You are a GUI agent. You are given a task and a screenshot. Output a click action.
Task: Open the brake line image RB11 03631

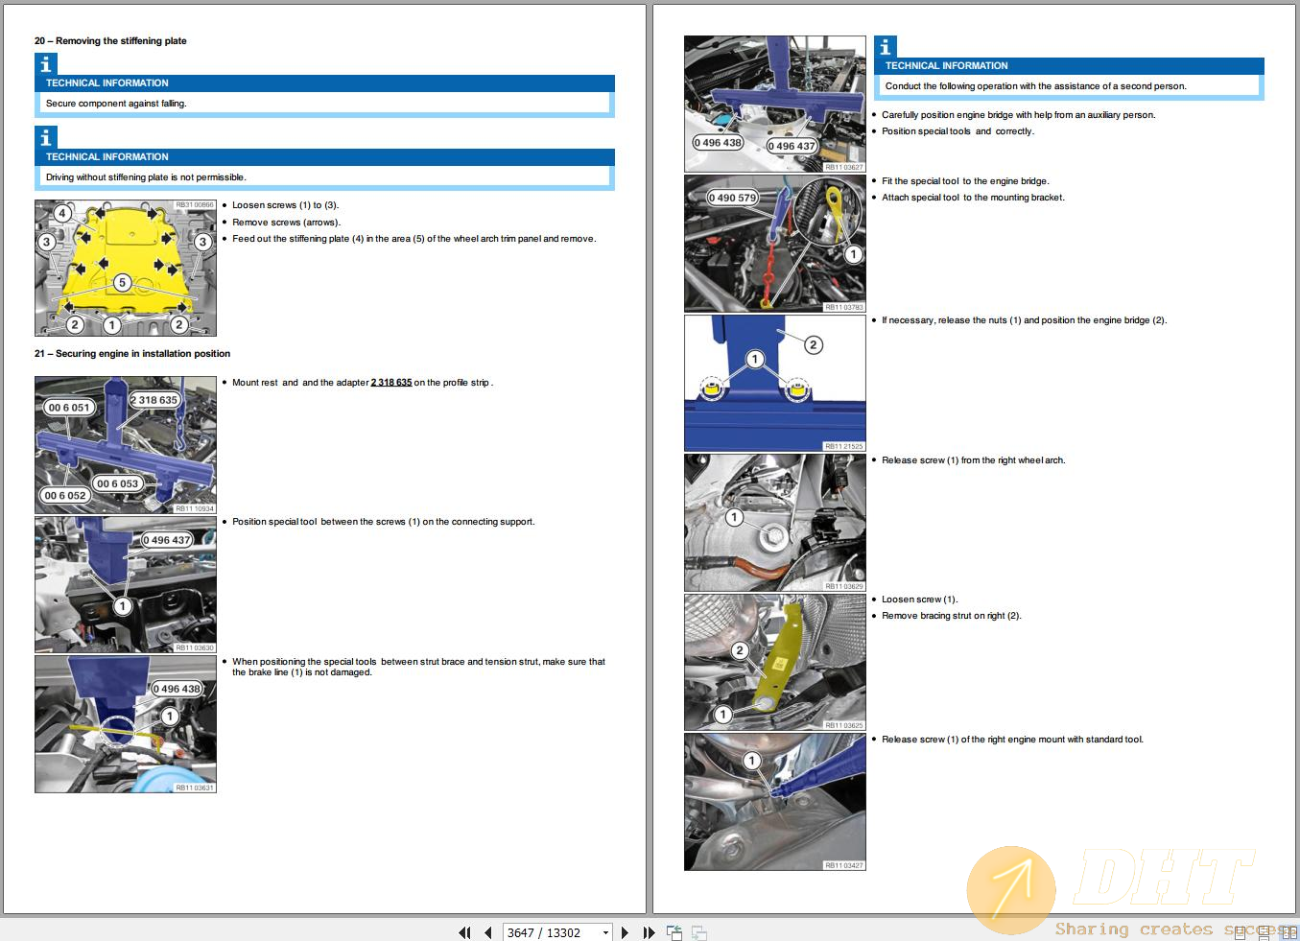click(x=126, y=724)
